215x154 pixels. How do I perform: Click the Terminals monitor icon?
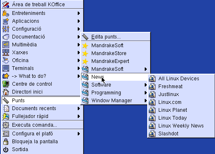pos(6,68)
